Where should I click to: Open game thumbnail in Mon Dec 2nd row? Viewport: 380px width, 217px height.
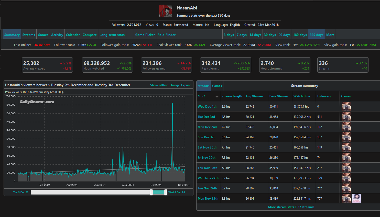[x=346, y=127]
